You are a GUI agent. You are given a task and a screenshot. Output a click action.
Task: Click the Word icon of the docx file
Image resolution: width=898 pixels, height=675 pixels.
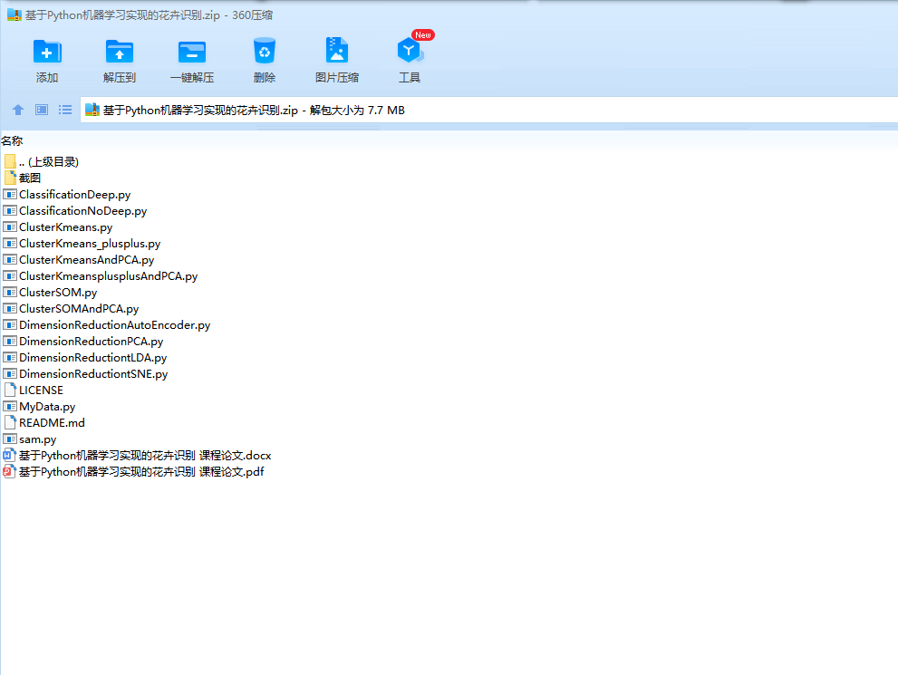[9, 456]
